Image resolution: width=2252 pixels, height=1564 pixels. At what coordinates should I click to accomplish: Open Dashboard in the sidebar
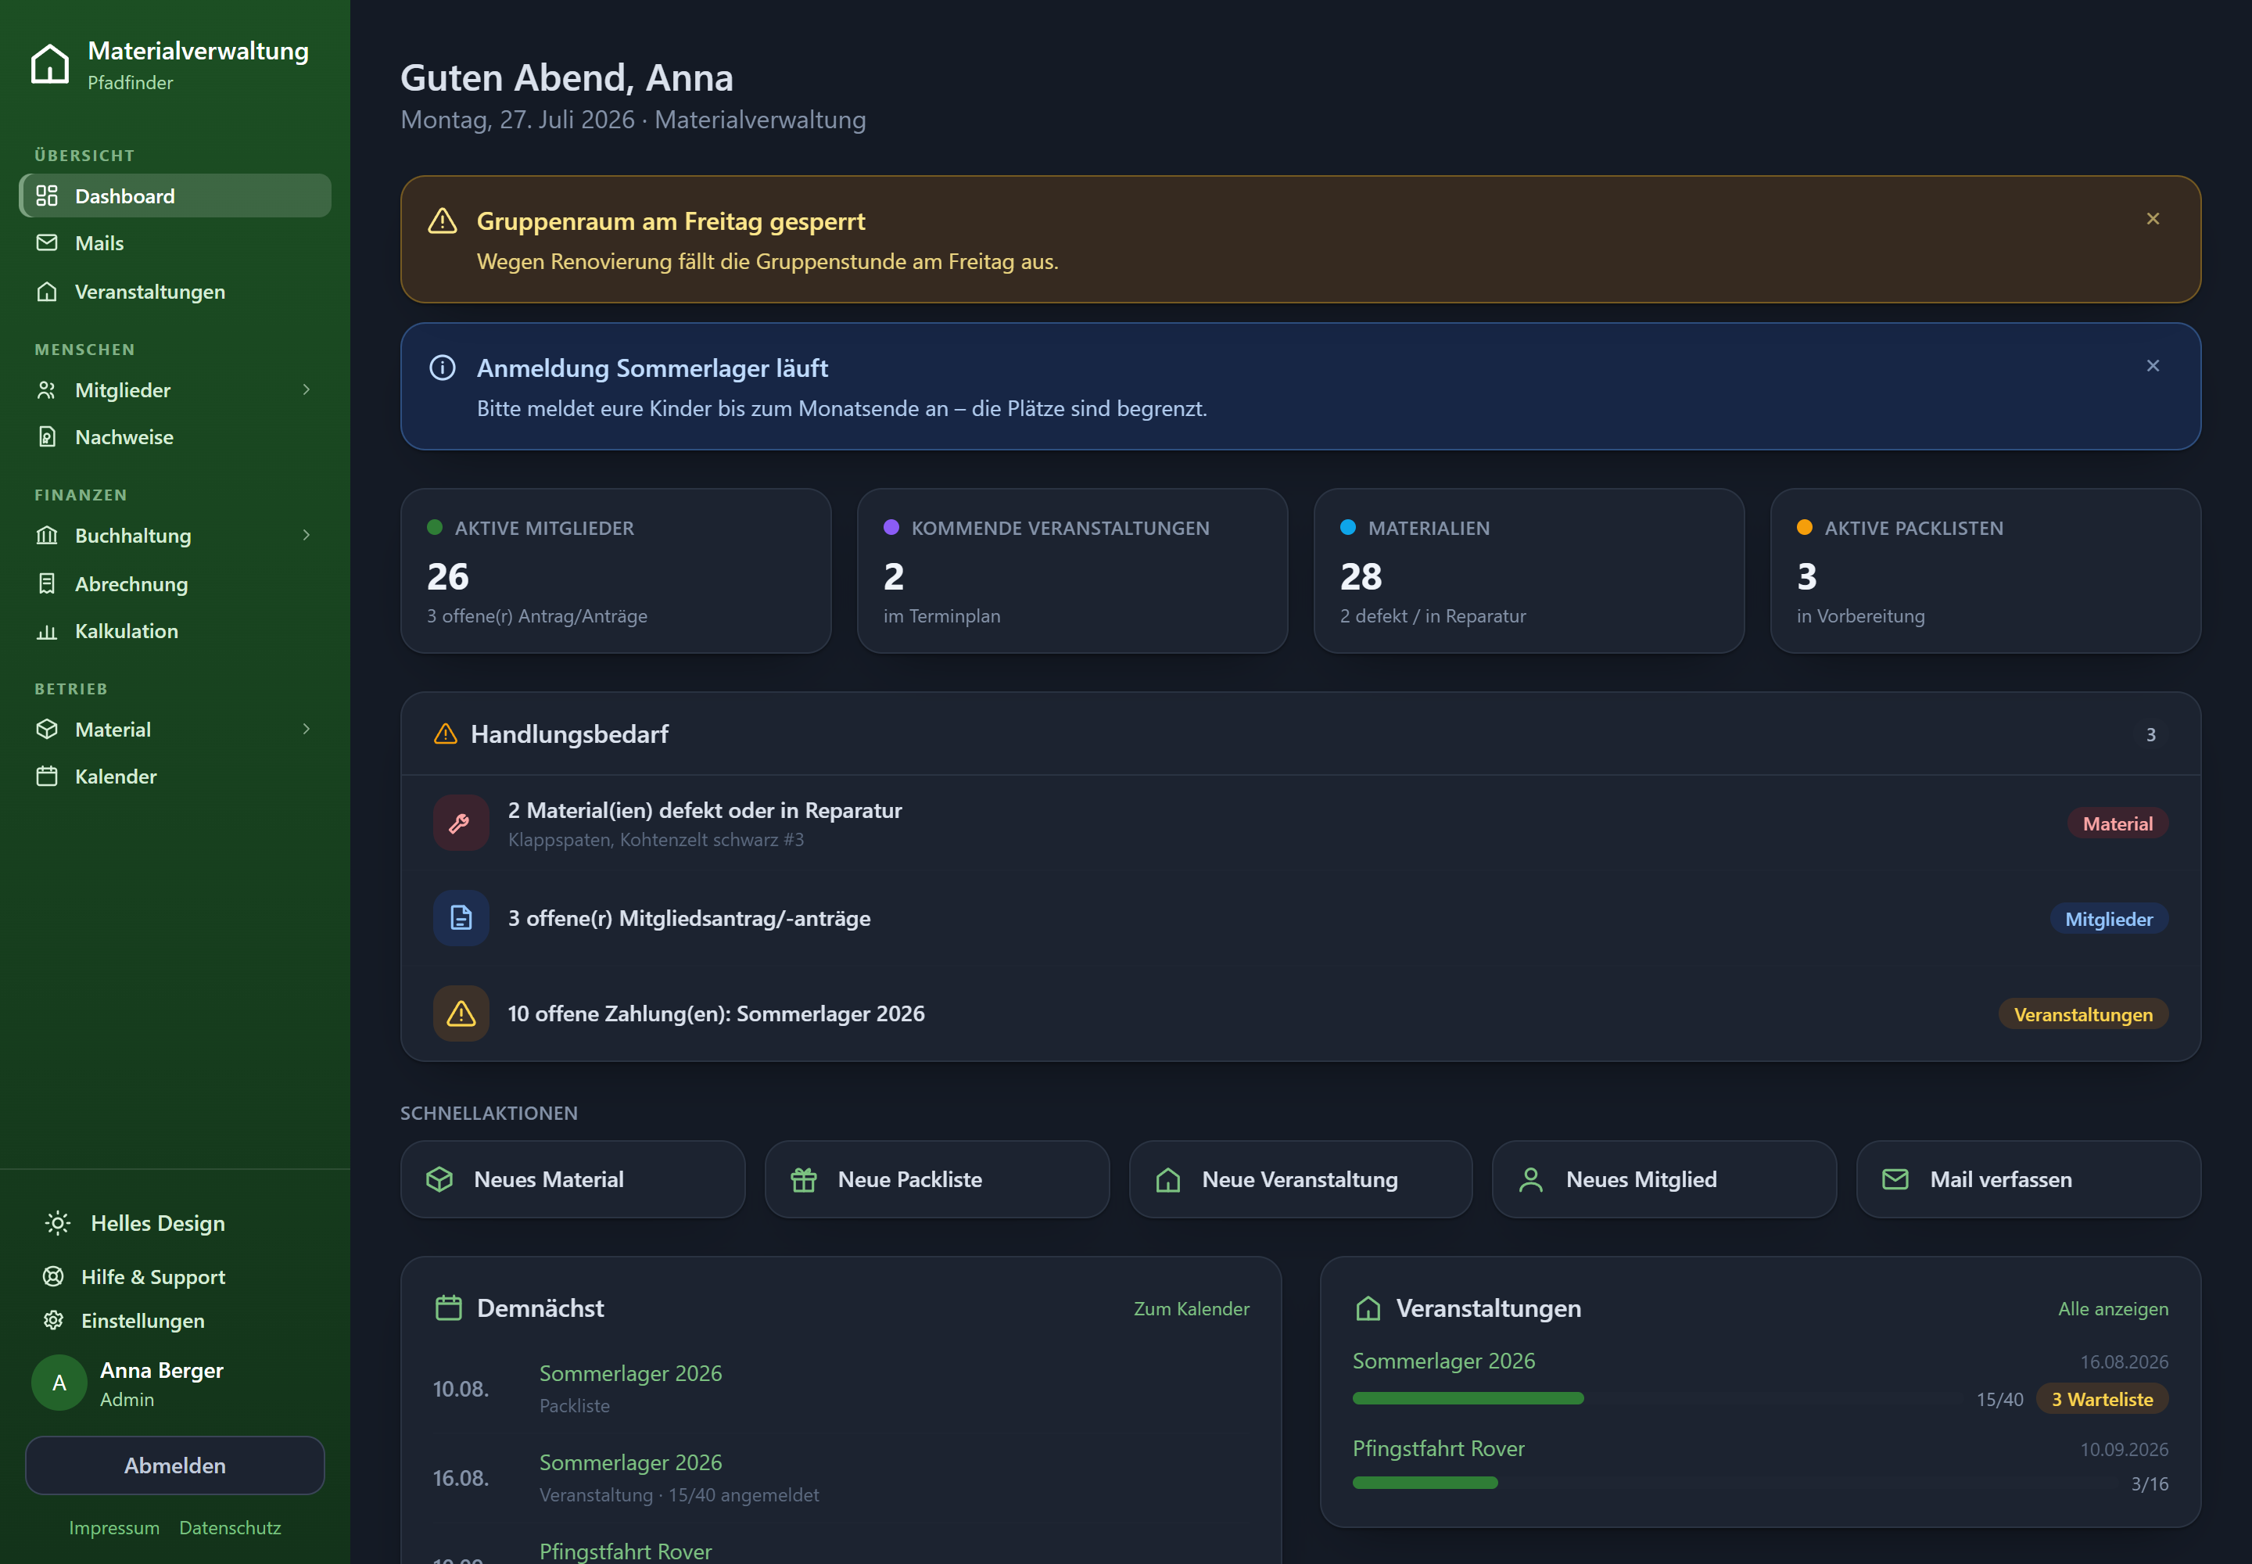pyautogui.click(x=175, y=196)
